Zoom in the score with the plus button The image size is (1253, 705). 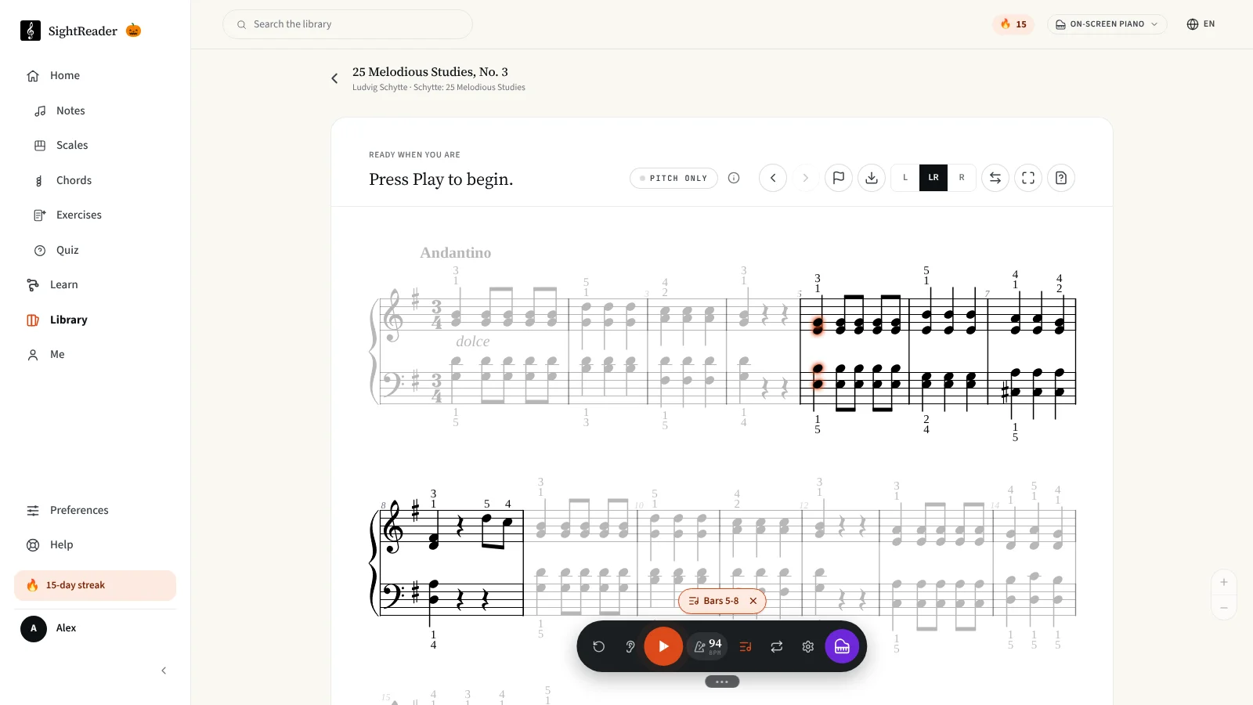1224,582
